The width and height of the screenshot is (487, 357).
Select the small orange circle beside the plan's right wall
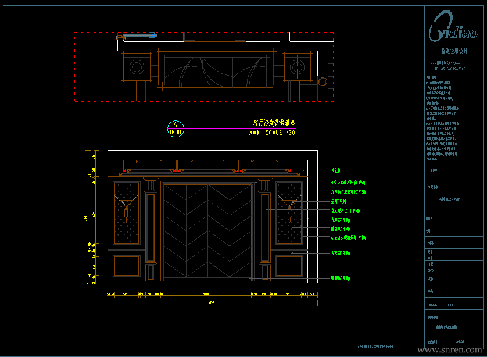pyautogui.click(x=323, y=82)
